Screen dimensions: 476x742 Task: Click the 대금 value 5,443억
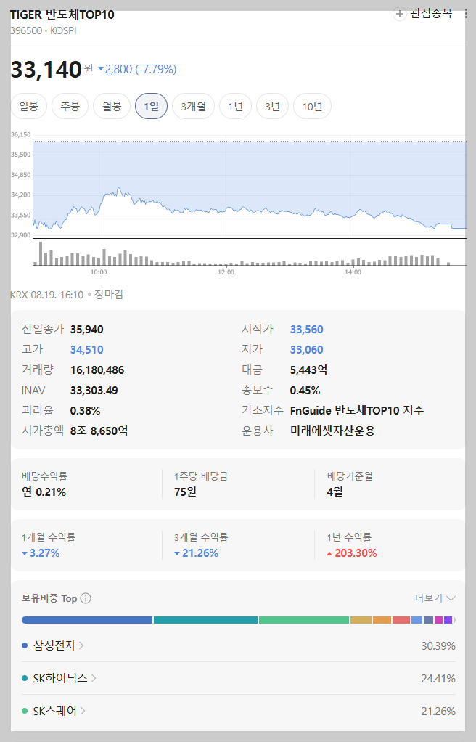coord(308,370)
